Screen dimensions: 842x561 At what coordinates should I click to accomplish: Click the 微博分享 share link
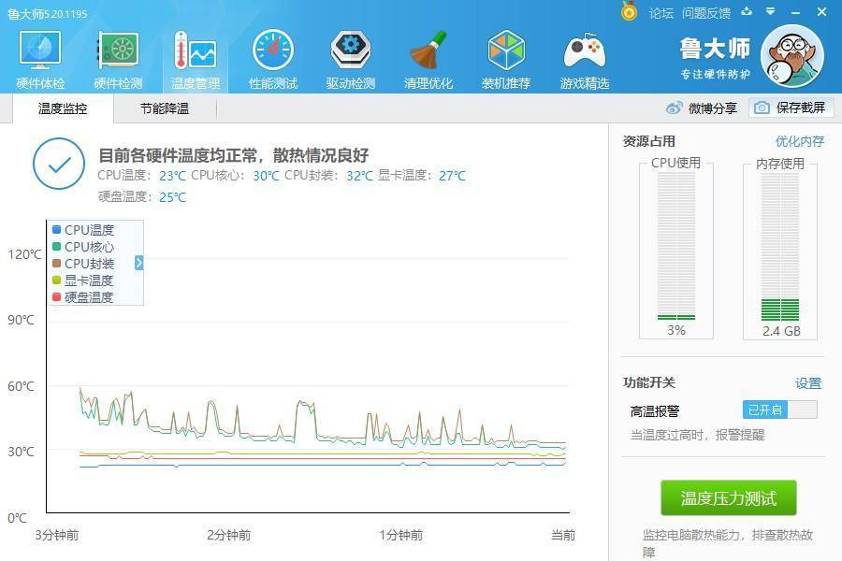(713, 108)
